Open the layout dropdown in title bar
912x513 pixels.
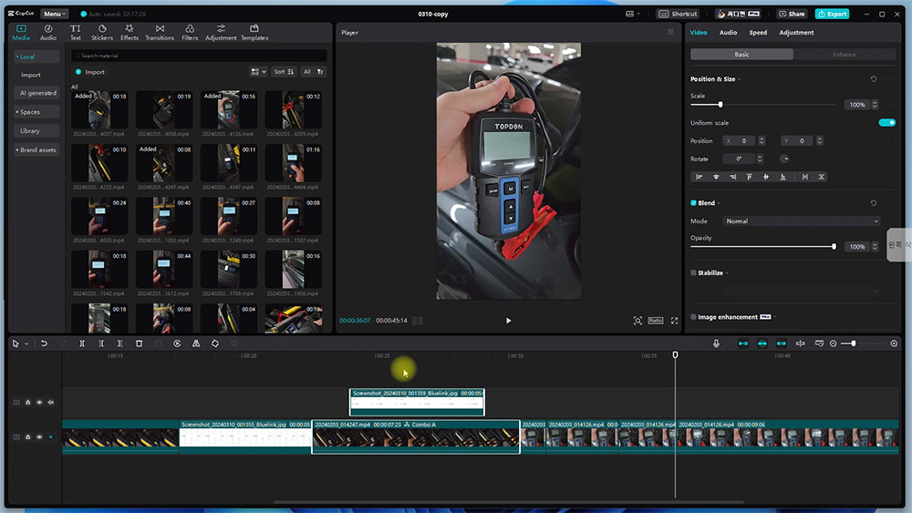tap(632, 14)
